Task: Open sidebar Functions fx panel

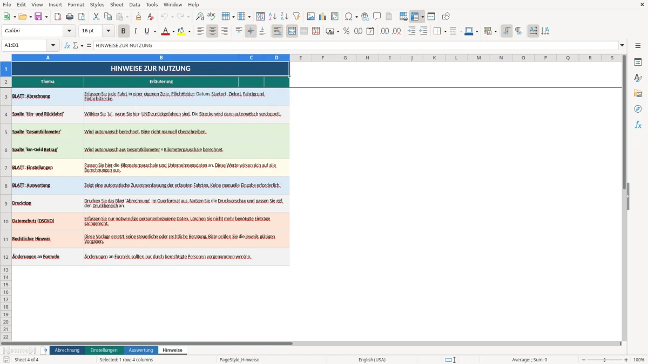Action: tap(638, 125)
